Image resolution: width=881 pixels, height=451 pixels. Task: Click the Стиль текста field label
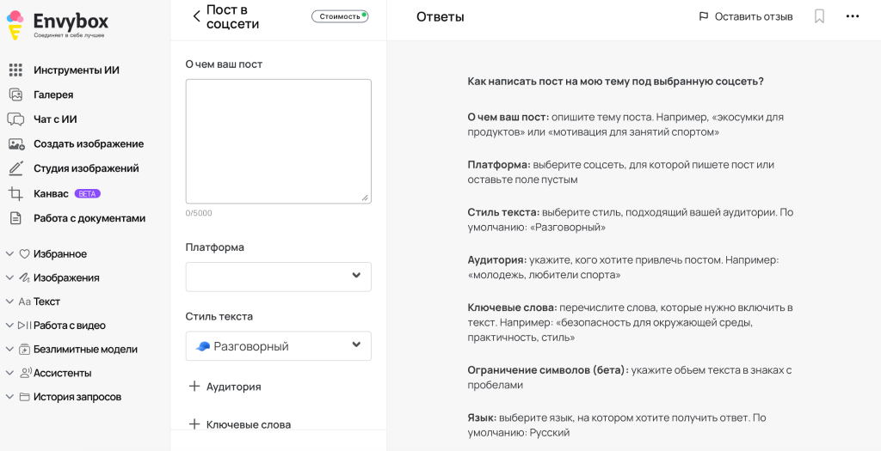[x=219, y=316]
